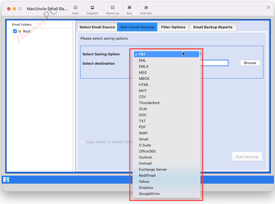This screenshot has width=275, height=204.
Task: Pick MBOX from the dropdown list
Action: (x=166, y=79)
